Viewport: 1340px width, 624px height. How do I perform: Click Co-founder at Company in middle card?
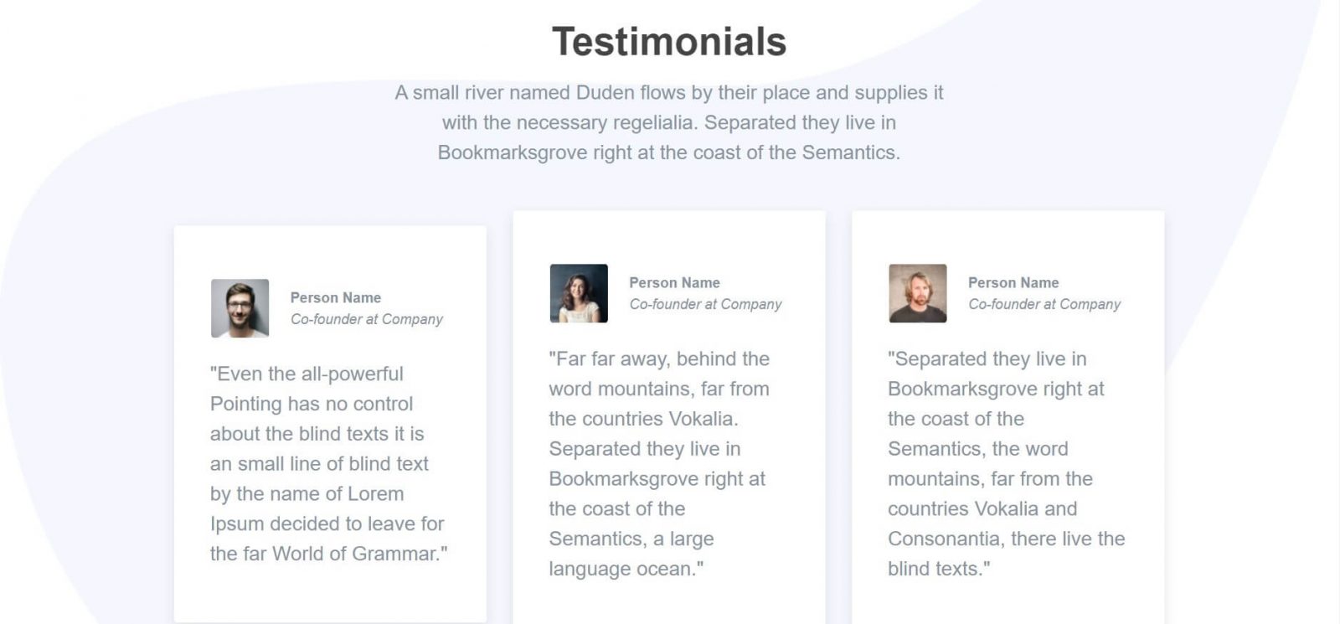(705, 304)
